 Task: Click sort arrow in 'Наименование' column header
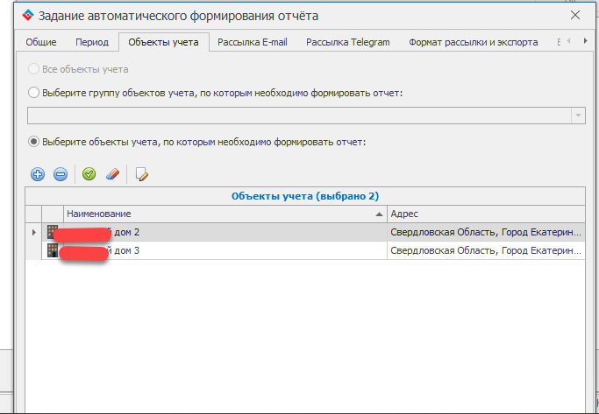click(x=379, y=214)
